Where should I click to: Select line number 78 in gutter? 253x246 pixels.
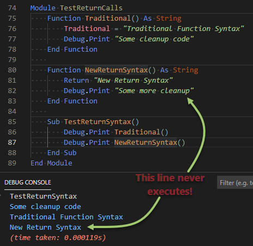point(12,50)
